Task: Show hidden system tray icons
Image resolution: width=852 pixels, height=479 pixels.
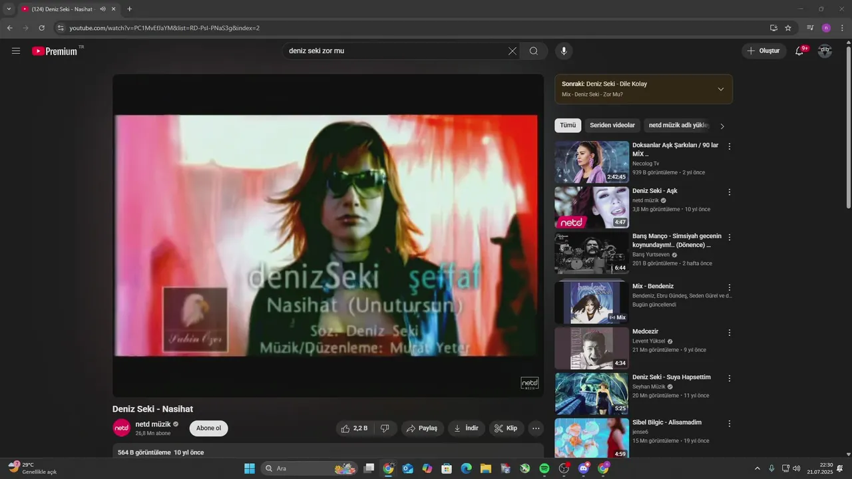Action: (757, 468)
